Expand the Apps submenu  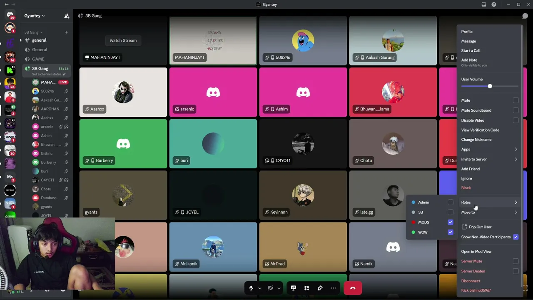point(489,149)
